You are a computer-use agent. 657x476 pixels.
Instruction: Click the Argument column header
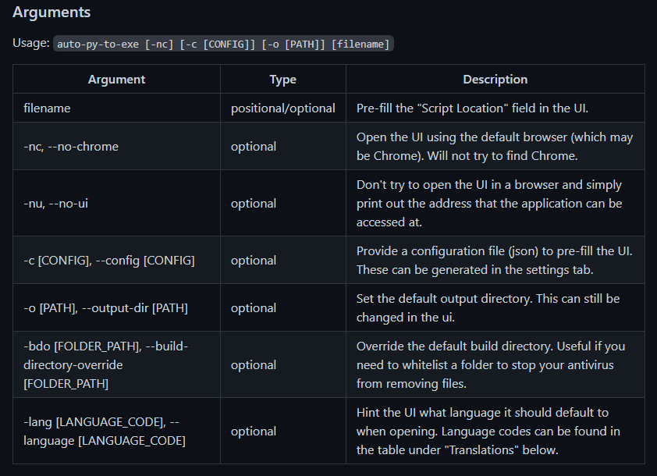click(116, 79)
